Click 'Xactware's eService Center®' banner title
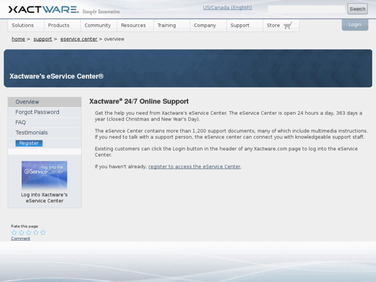 pyautogui.click(x=56, y=76)
